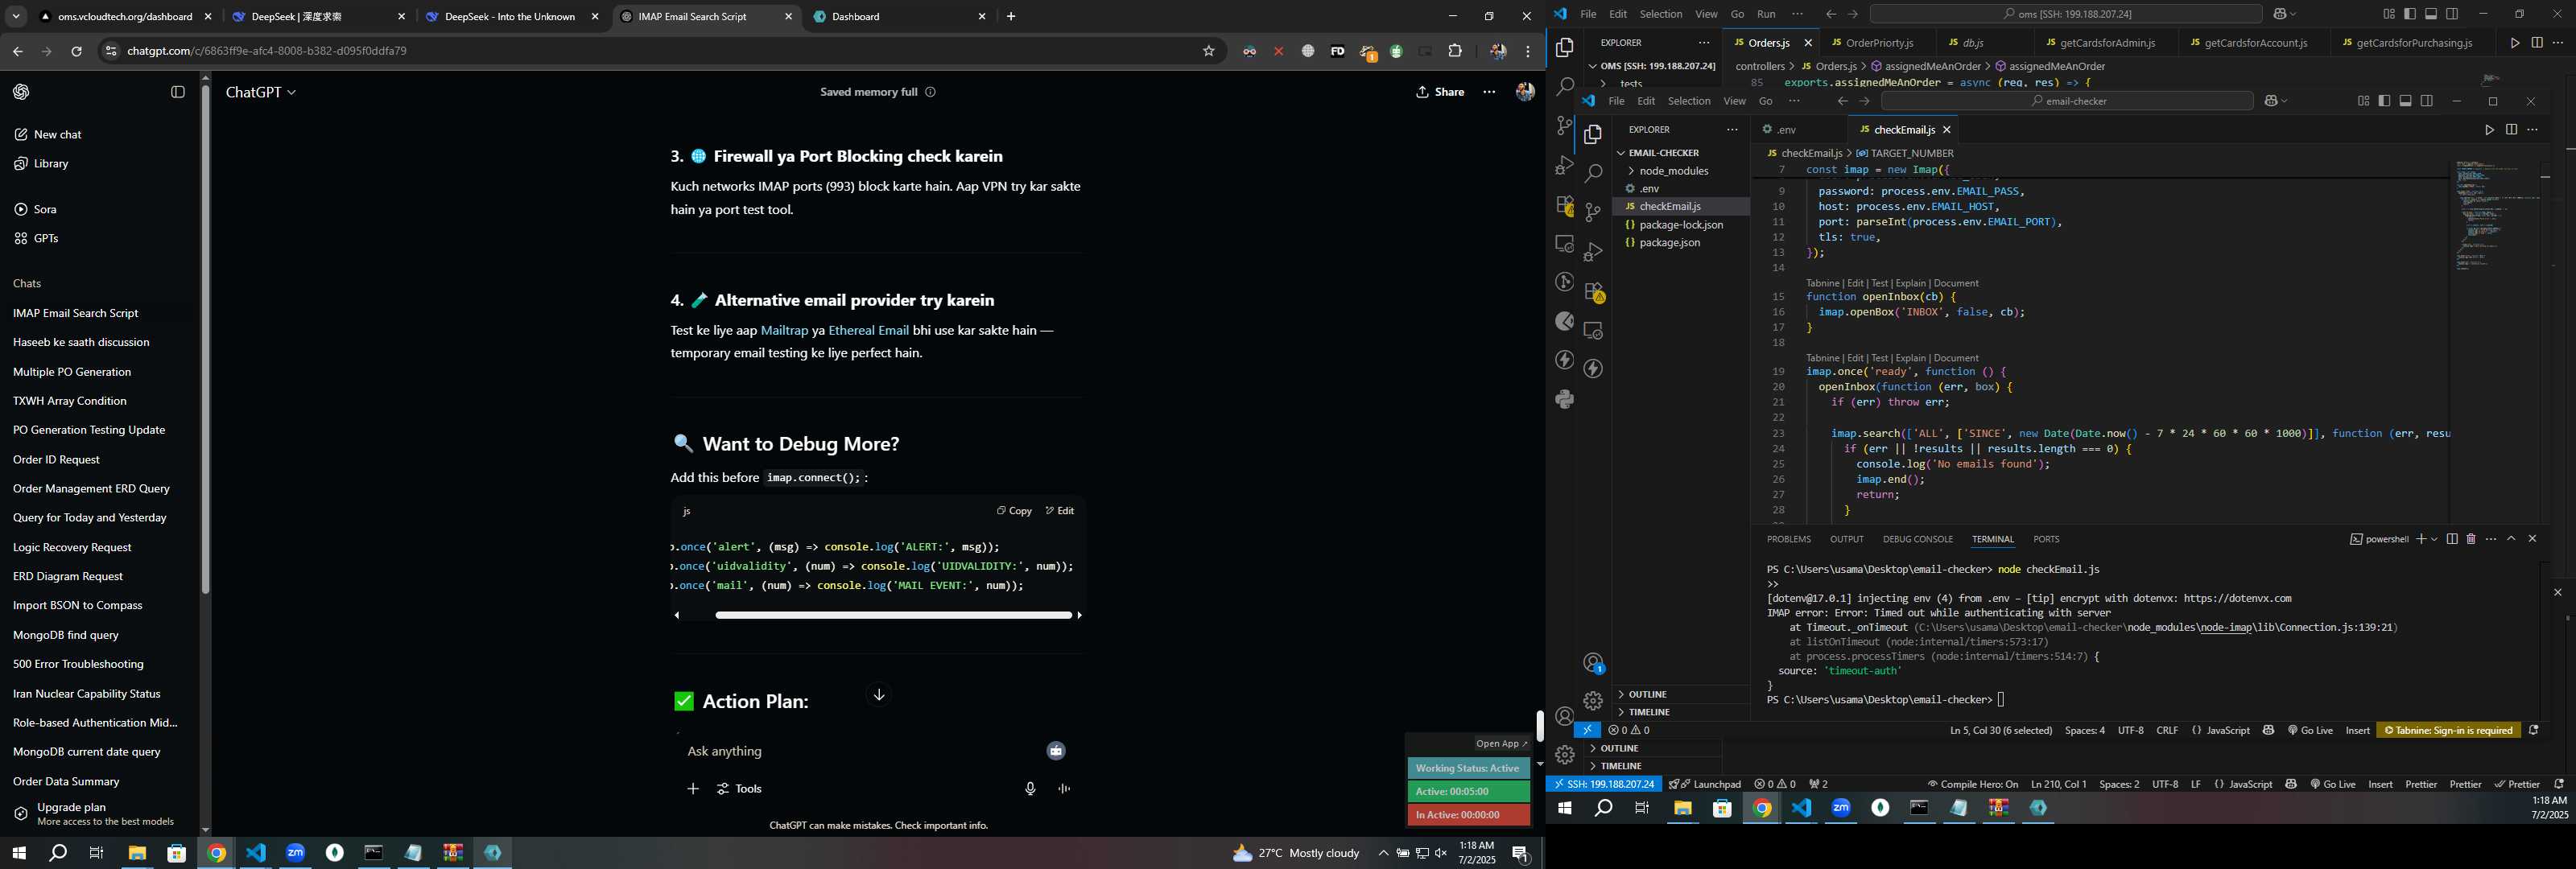Open the Source Control view in email-checker VS Code
The width and height of the screenshot is (2576, 869).
click(x=1593, y=212)
